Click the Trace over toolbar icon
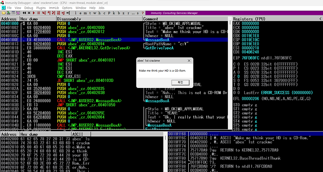Image resolution: width=323 pixels, height=172 pixels. tap(59, 13)
